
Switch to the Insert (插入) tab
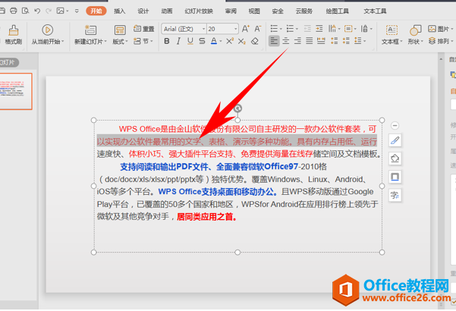coord(119,11)
